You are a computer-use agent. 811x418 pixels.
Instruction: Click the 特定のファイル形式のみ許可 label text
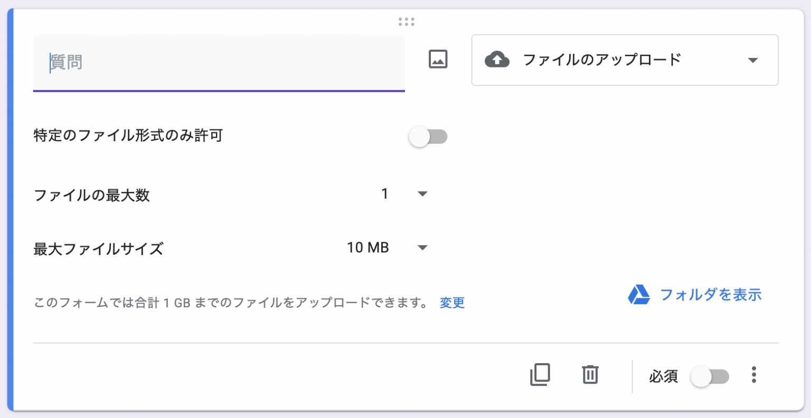point(128,135)
